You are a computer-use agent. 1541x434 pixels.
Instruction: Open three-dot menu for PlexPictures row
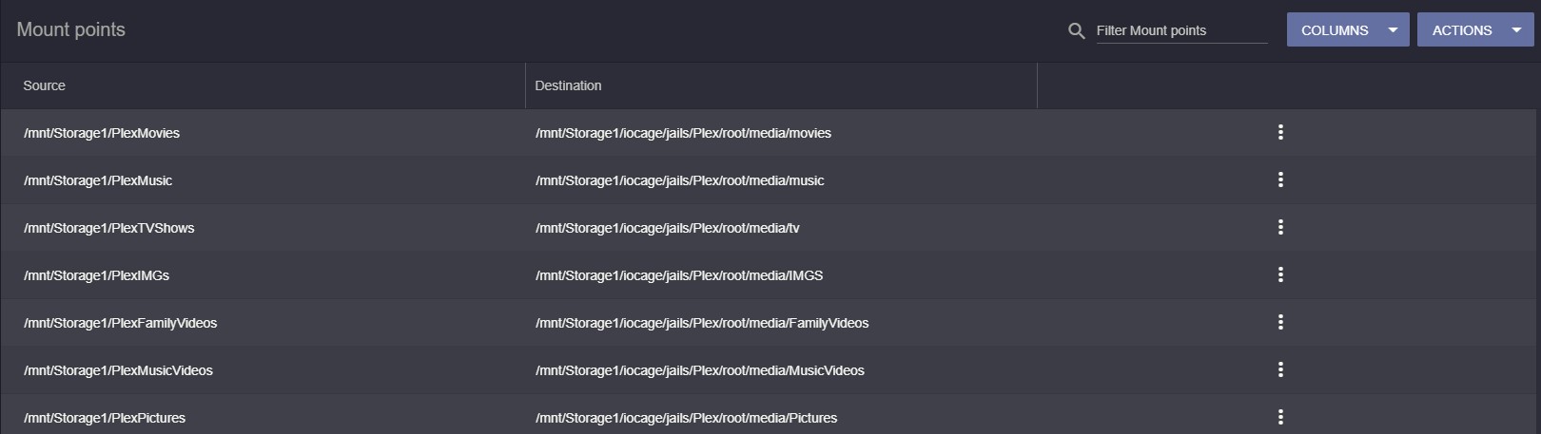coord(1280,417)
